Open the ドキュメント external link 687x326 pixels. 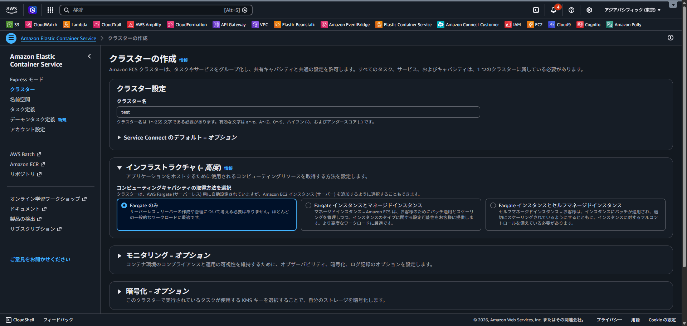(x=28, y=209)
